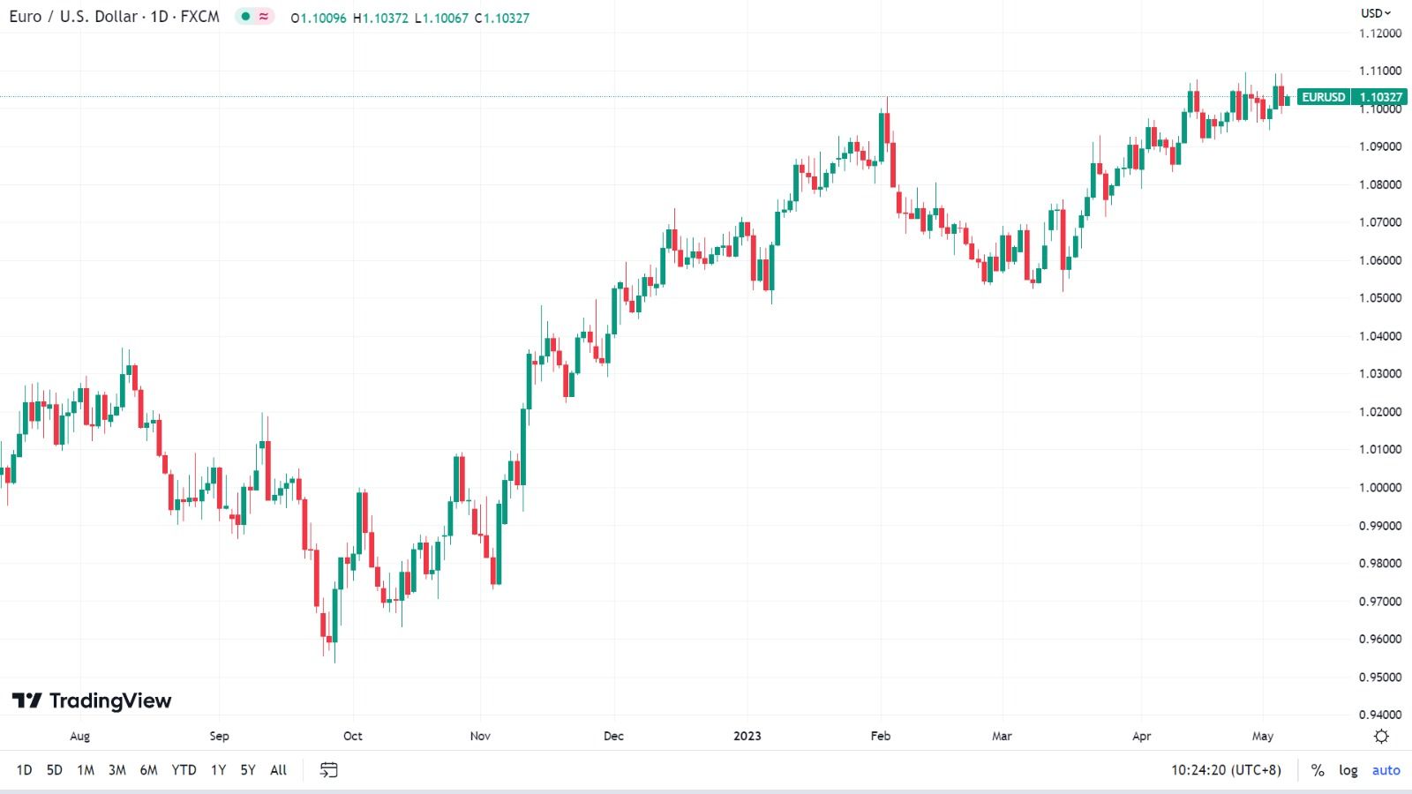The width and height of the screenshot is (1412, 794).
Task: Click the EURUSD price scale label
Action: tap(1324, 97)
